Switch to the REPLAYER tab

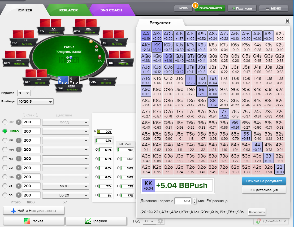pyautogui.click(x=68, y=10)
